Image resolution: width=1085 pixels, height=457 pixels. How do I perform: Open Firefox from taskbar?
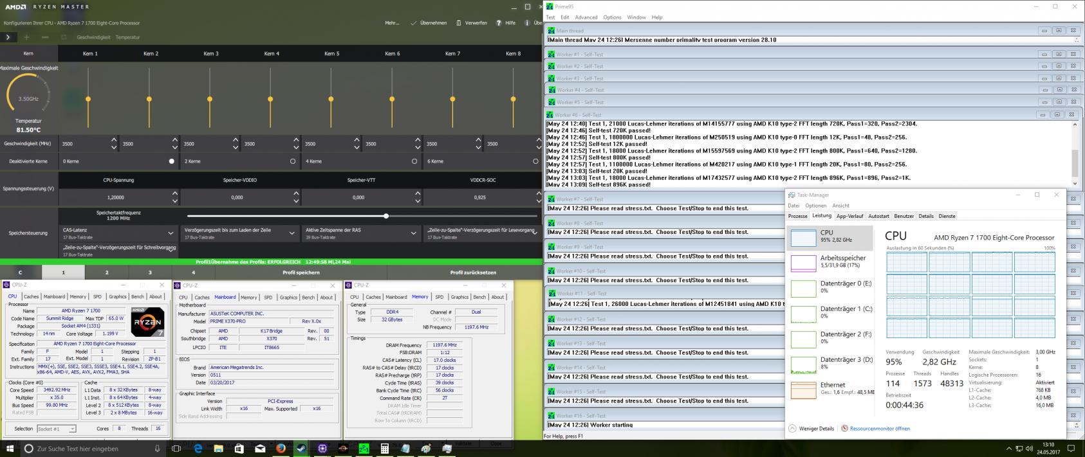click(x=281, y=448)
